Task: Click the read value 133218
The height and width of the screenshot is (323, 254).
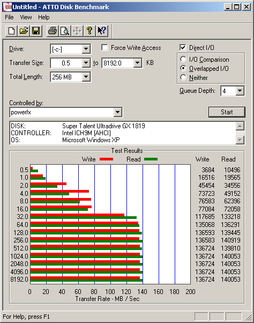Action: click(230, 217)
